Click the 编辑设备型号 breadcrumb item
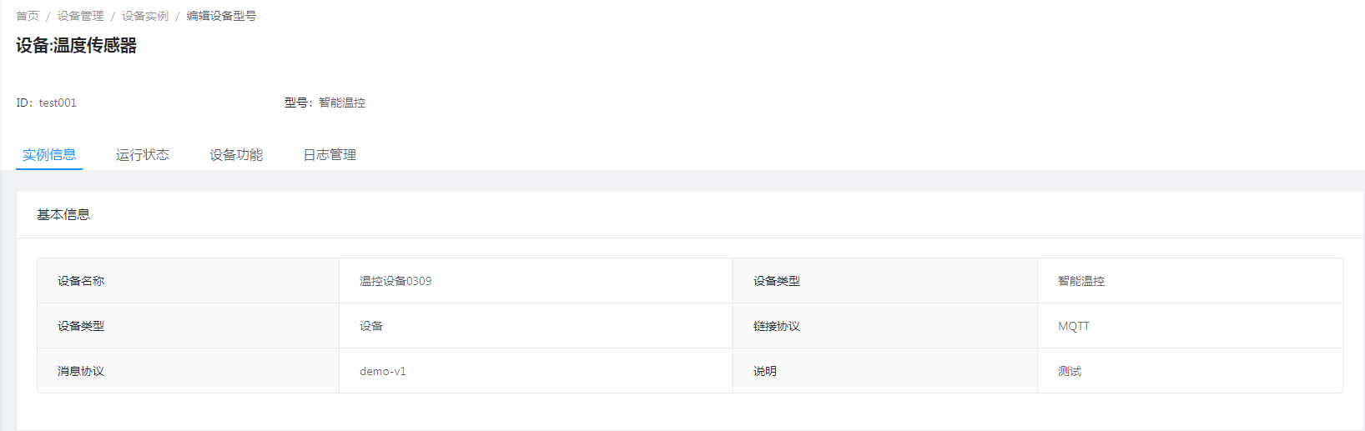1365x431 pixels. pos(221,16)
